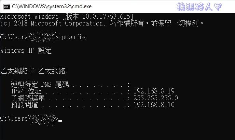235x140 pixels.
Task: Click the blurred username in first prompt
Action: 43,37
